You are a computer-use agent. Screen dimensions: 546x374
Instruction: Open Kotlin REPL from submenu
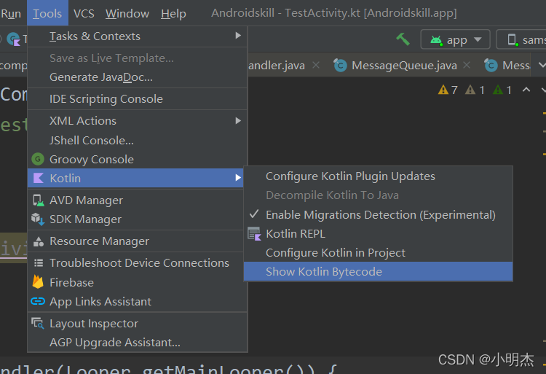click(378, 234)
